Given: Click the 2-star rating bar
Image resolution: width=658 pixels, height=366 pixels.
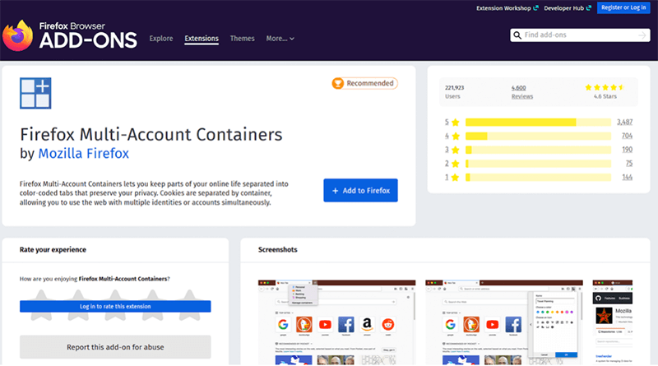Looking at the screenshot, I should (x=539, y=164).
